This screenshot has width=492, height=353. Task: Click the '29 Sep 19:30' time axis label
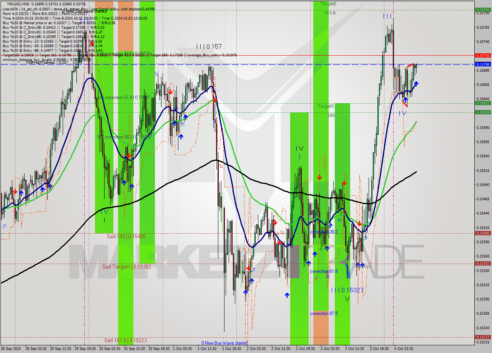click(85, 349)
